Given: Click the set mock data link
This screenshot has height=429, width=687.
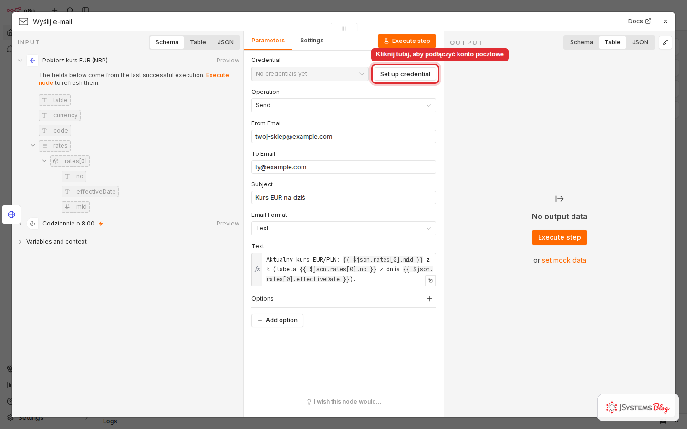Looking at the screenshot, I should pos(564,260).
